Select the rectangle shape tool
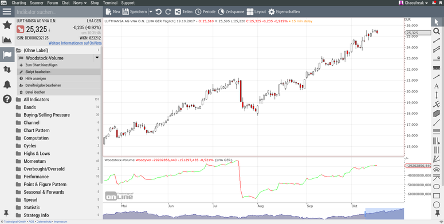 pos(437,196)
